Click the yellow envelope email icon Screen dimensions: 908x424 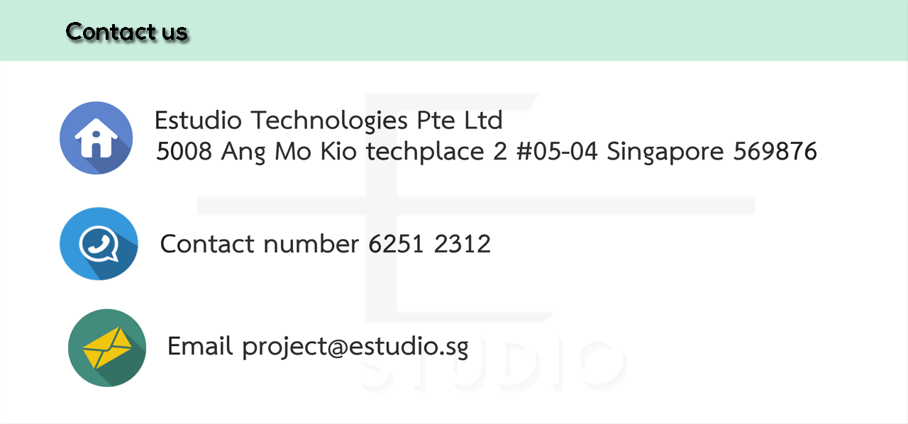pos(107,347)
